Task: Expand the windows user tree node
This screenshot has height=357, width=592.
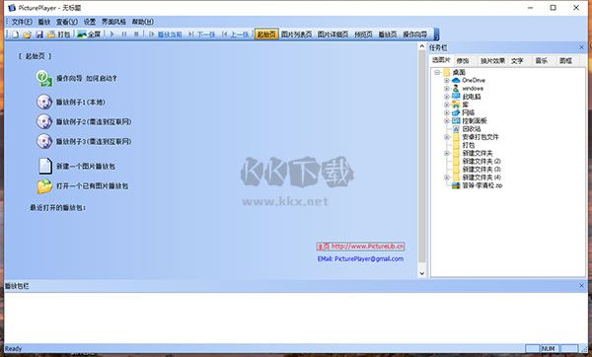Action: pos(446,89)
